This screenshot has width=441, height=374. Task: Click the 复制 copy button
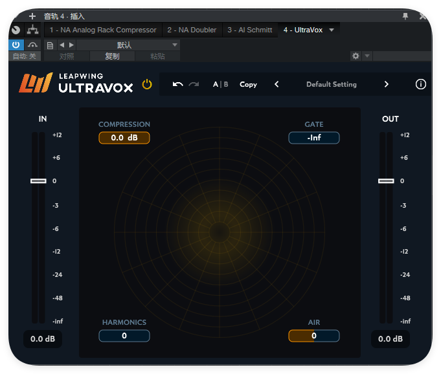(x=112, y=56)
